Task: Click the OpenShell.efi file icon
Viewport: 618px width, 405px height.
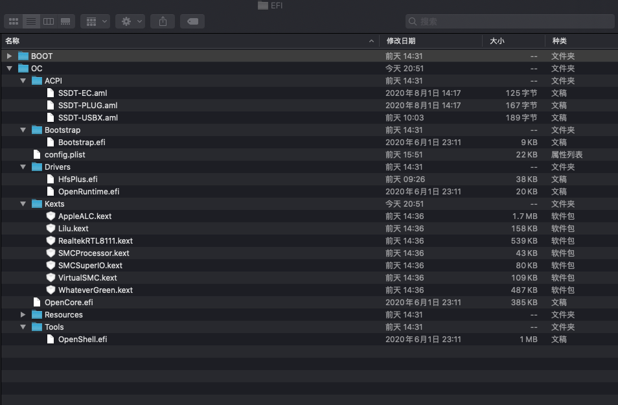Action: [x=51, y=339]
